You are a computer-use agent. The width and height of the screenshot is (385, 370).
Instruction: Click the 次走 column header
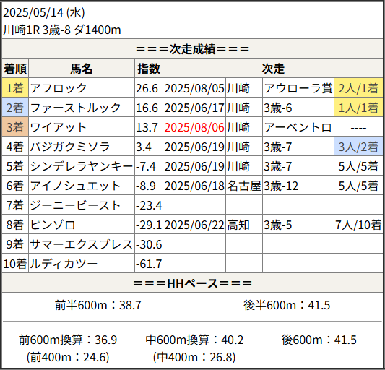pos(273,69)
